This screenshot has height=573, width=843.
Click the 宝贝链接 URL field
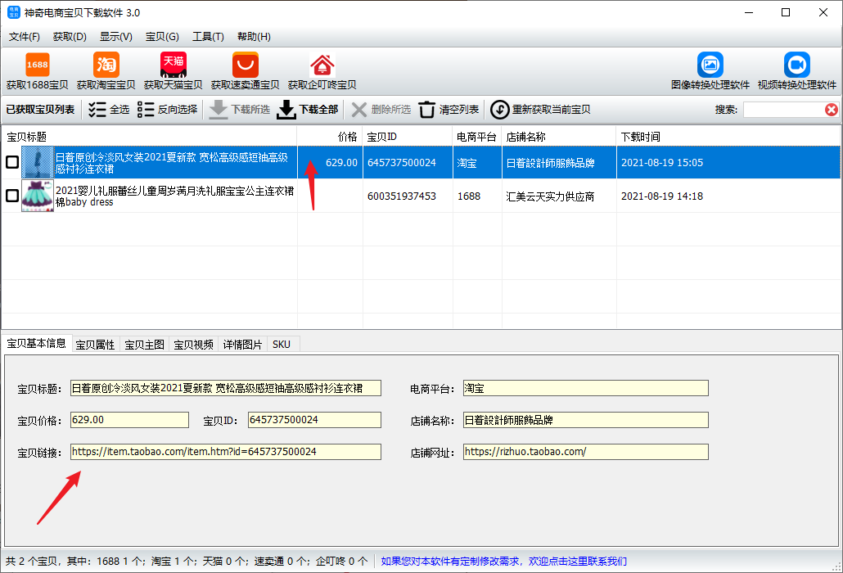pos(226,452)
